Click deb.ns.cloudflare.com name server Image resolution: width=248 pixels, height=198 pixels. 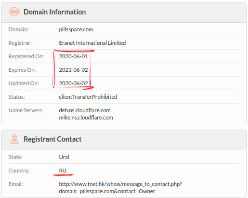click(85, 110)
